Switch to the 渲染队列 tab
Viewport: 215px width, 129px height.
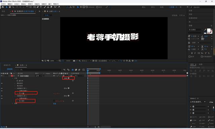[7, 65]
